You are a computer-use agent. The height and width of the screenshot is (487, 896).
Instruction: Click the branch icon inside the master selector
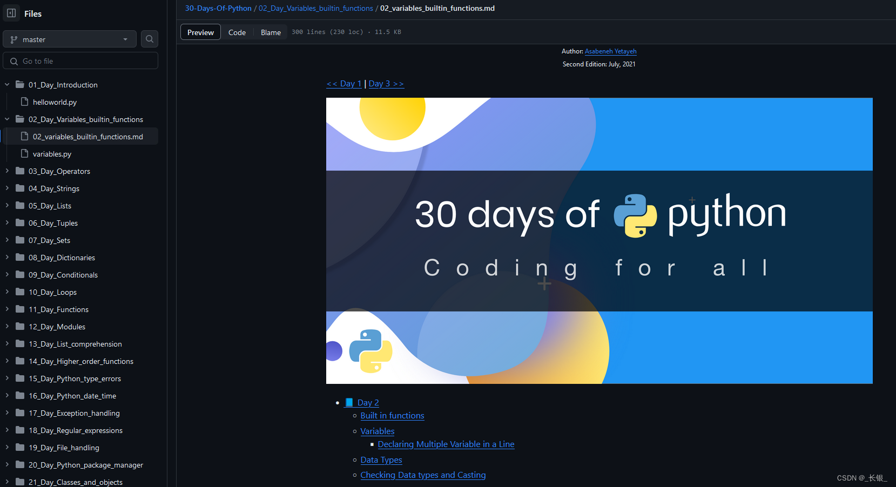click(x=14, y=39)
